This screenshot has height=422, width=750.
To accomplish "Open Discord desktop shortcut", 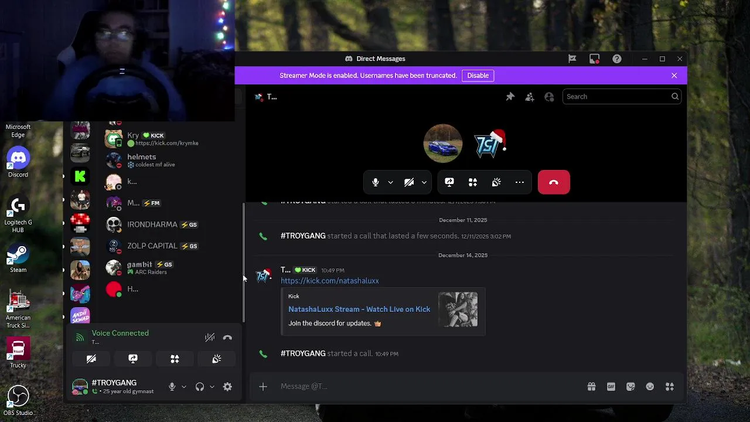I will pyautogui.click(x=18, y=162).
